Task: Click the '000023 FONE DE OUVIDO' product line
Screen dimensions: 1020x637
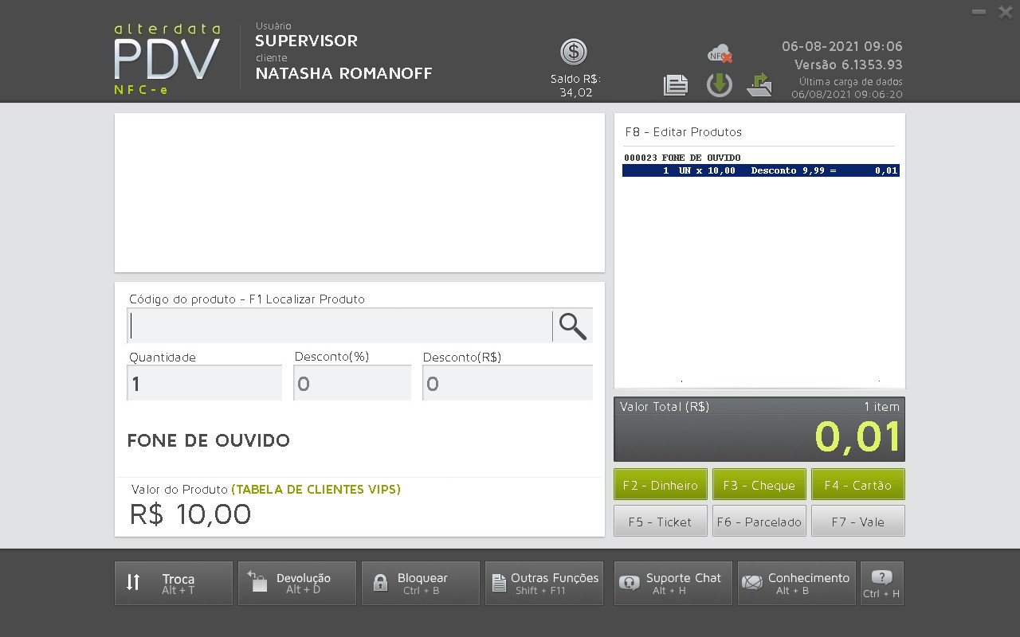Action: point(682,158)
